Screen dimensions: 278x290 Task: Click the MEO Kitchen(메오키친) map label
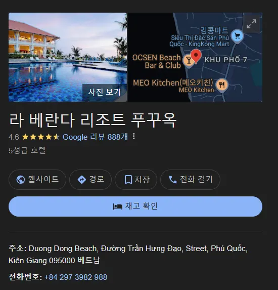173,82
